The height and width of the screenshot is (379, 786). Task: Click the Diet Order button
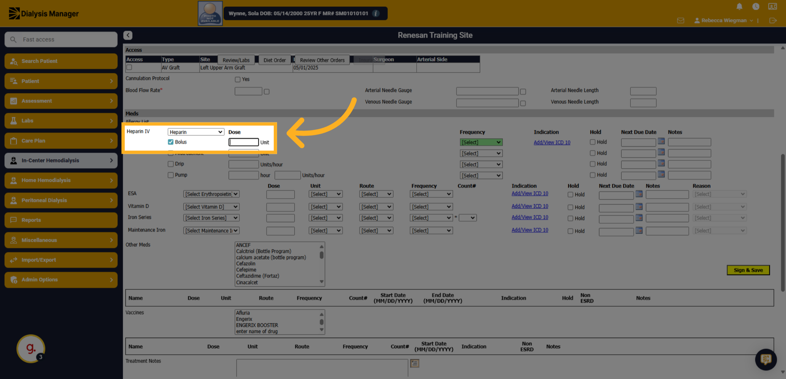click(x=274, y=60)
